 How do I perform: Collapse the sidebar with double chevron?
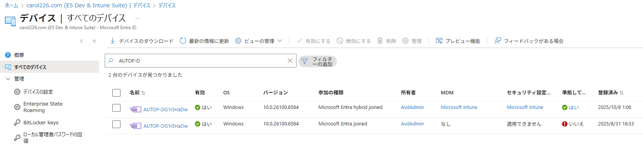tap(94, 41)
